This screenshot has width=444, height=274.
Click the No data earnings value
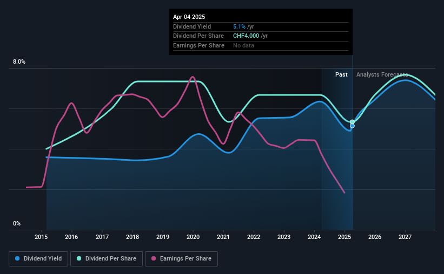pos(243,45)
